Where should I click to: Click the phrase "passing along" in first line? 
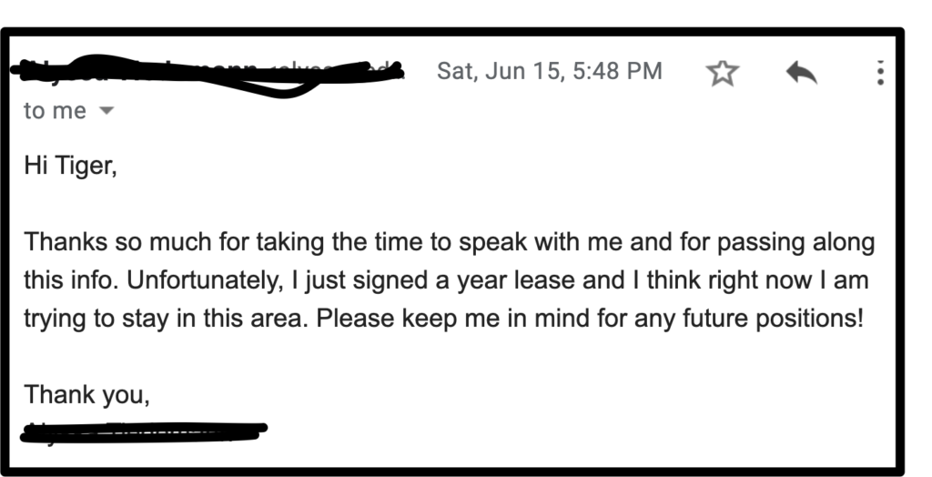pos(795,243)
